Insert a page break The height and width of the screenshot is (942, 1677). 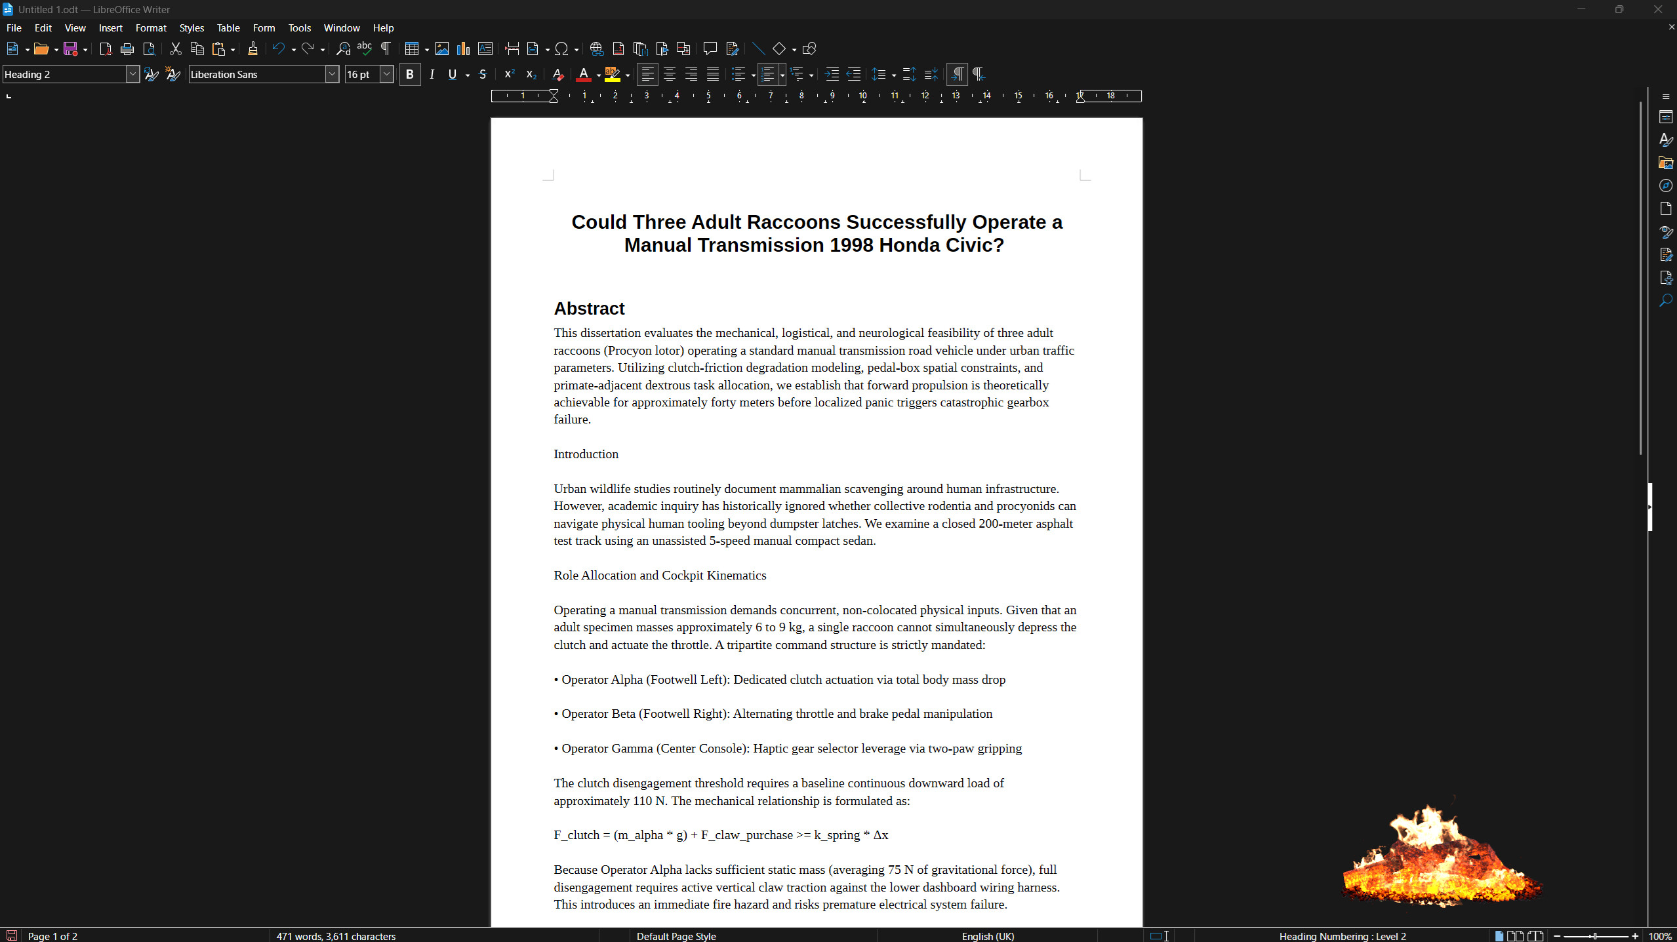(x=512, y=49)
